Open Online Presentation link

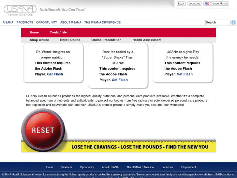pyautogui.click(x=106, y=40)
